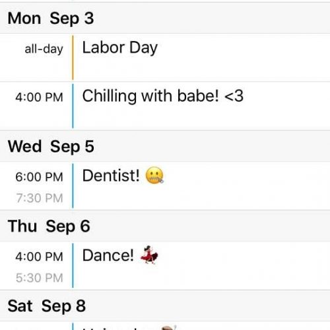330x330 pixels.
Task: Select the Thu Sep 6 date header
Action: click(49, 226)
